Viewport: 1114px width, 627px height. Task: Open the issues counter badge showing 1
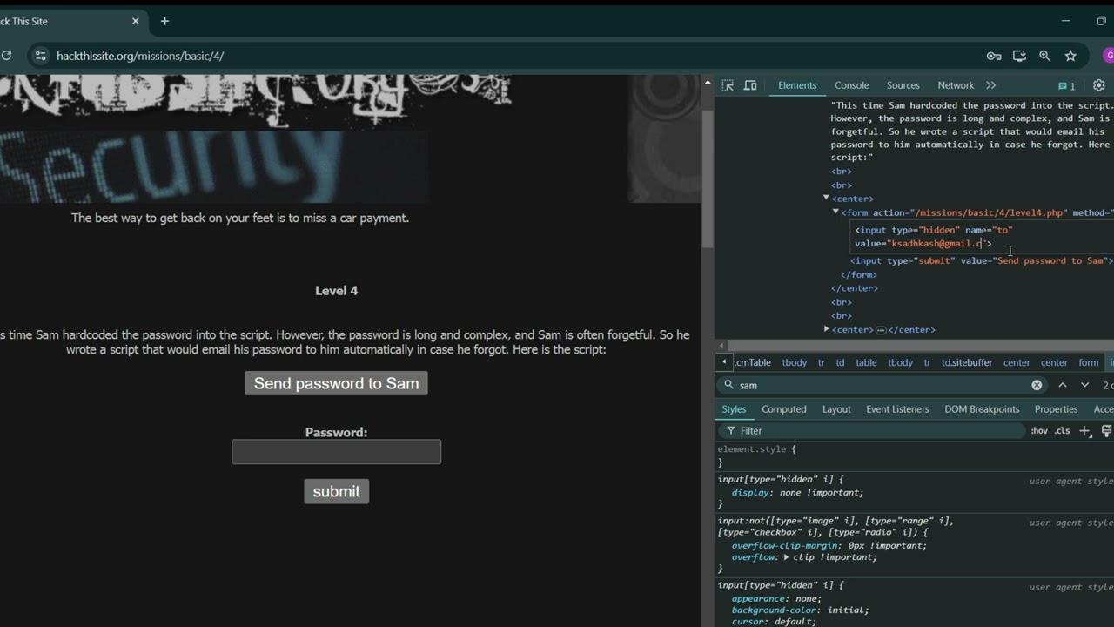click(1067, 85)
